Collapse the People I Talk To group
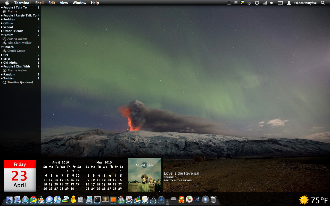330x206 pixels. (x=2, y=8)
